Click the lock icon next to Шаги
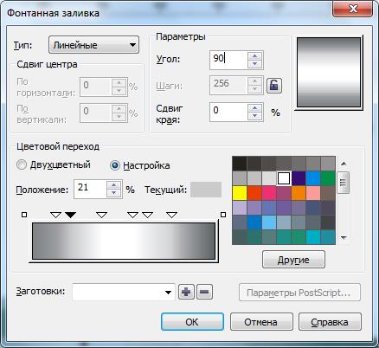Viewport: 379px width, 348px height. pos(273,86)
